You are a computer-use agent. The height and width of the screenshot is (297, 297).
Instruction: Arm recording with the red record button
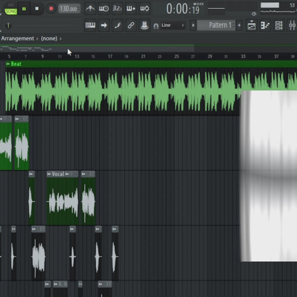pyautogui.click(x=51, y=9)
